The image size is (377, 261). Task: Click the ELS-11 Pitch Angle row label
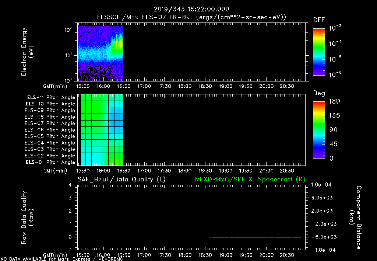tap(51, 98)
